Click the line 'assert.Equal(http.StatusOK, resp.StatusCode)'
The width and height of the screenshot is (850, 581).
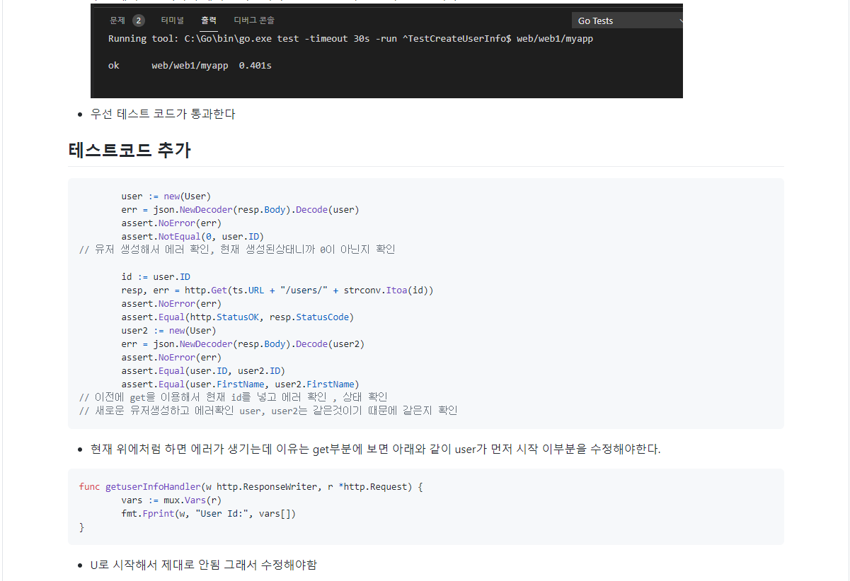237,317
